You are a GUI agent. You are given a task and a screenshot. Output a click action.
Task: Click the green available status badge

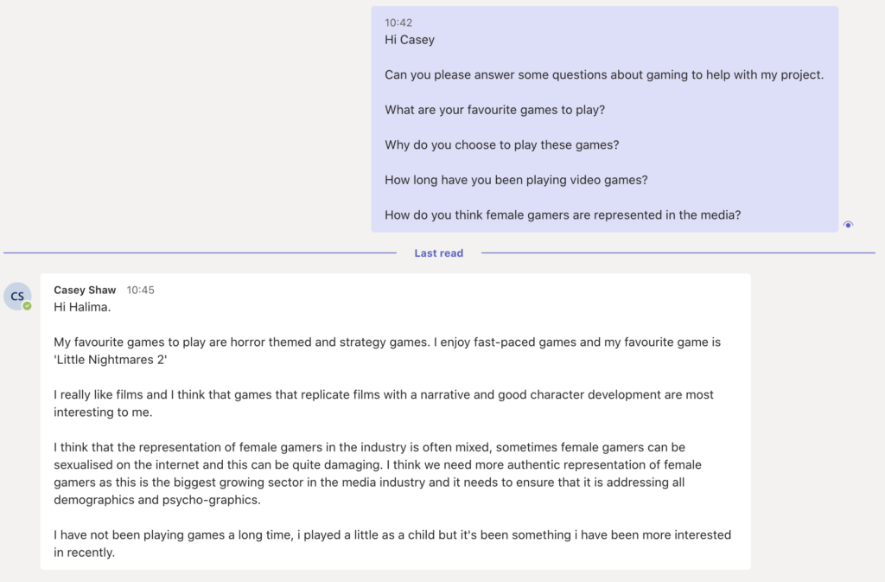[x=27, y=306]
